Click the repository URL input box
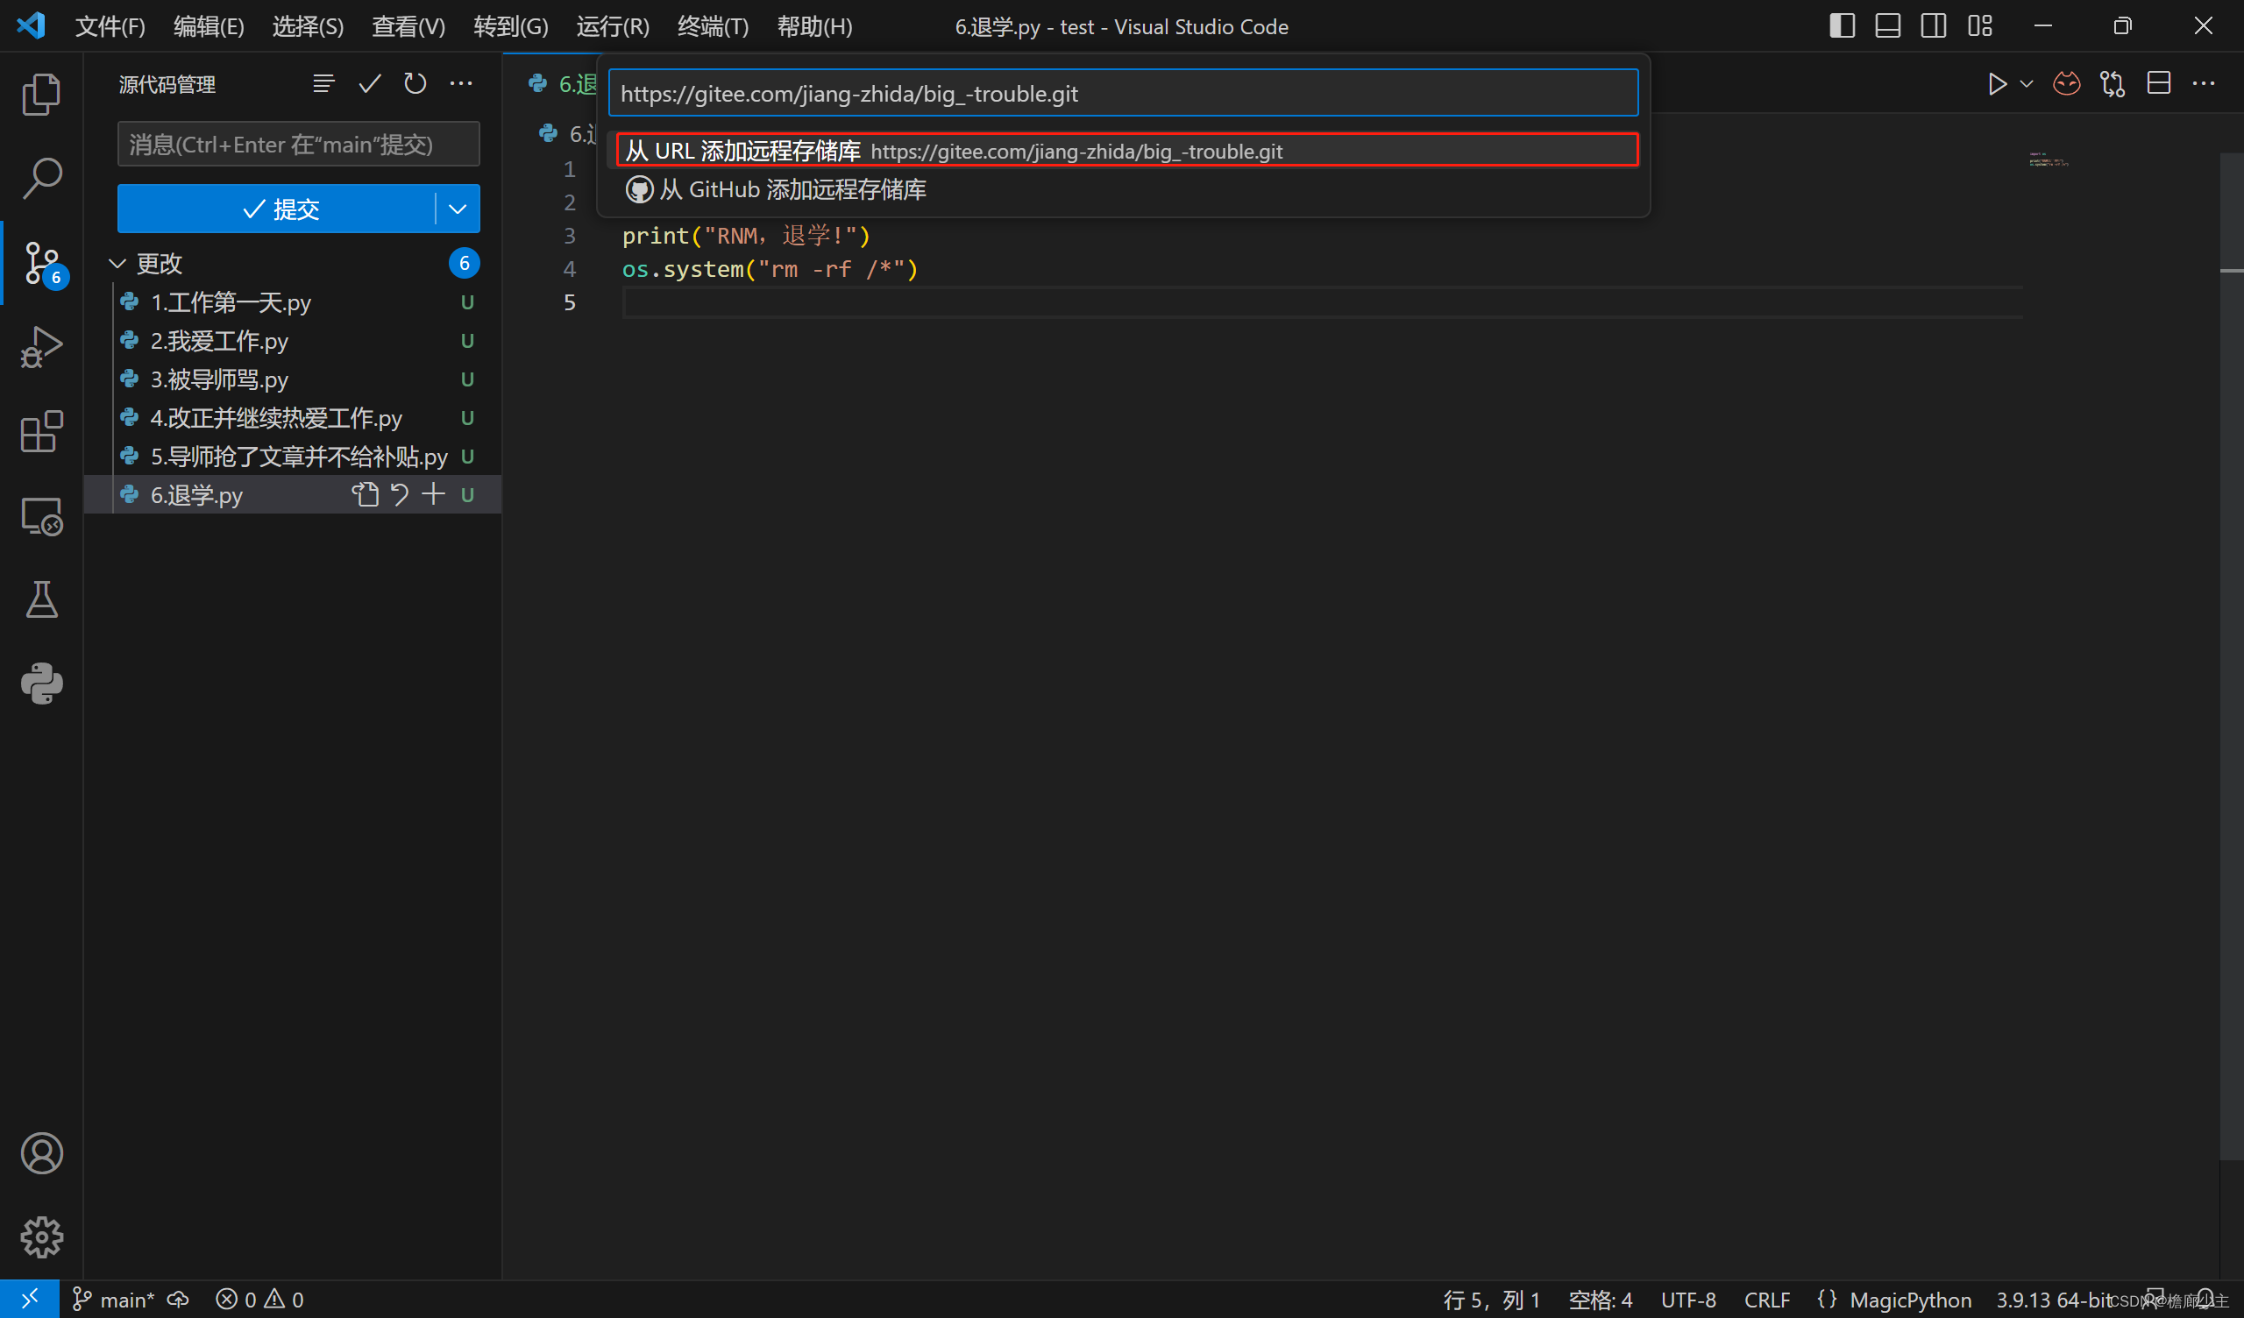This screenshot has height=1318, width=2244. click(1123, 93)
